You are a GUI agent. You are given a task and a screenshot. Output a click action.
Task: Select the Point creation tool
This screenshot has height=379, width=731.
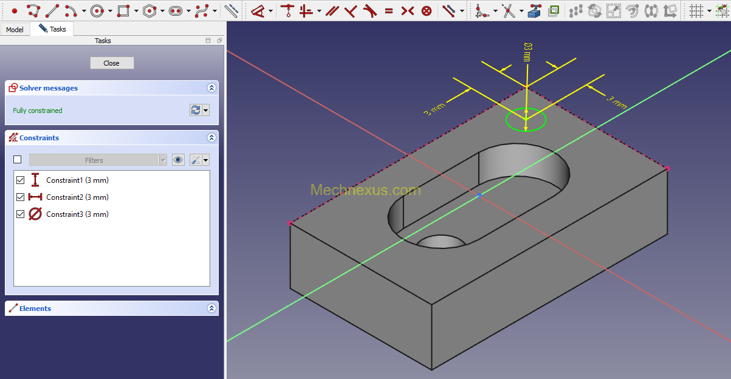[x=15, y=10]
